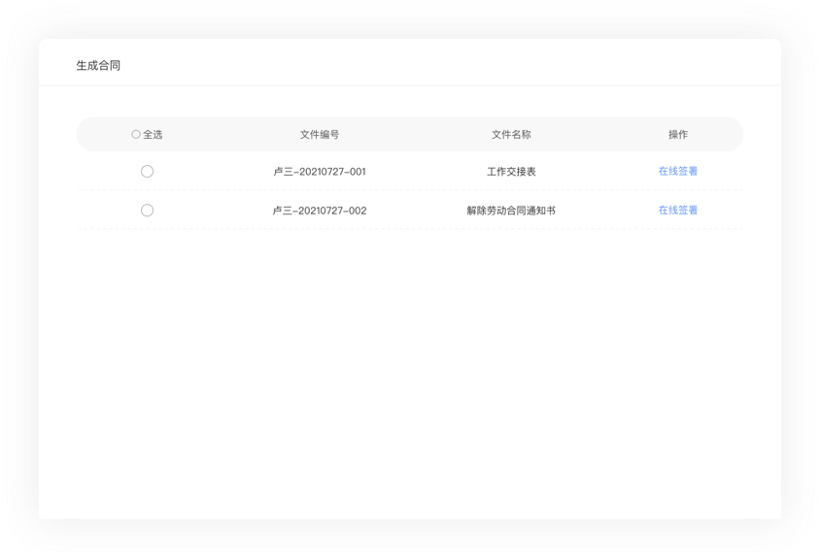Click the 操作 column header
This screenshot has height=557, width=820.
(678, 134)
